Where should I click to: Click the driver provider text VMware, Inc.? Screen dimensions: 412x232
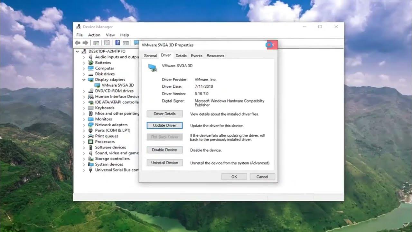(x=206, y=80)
